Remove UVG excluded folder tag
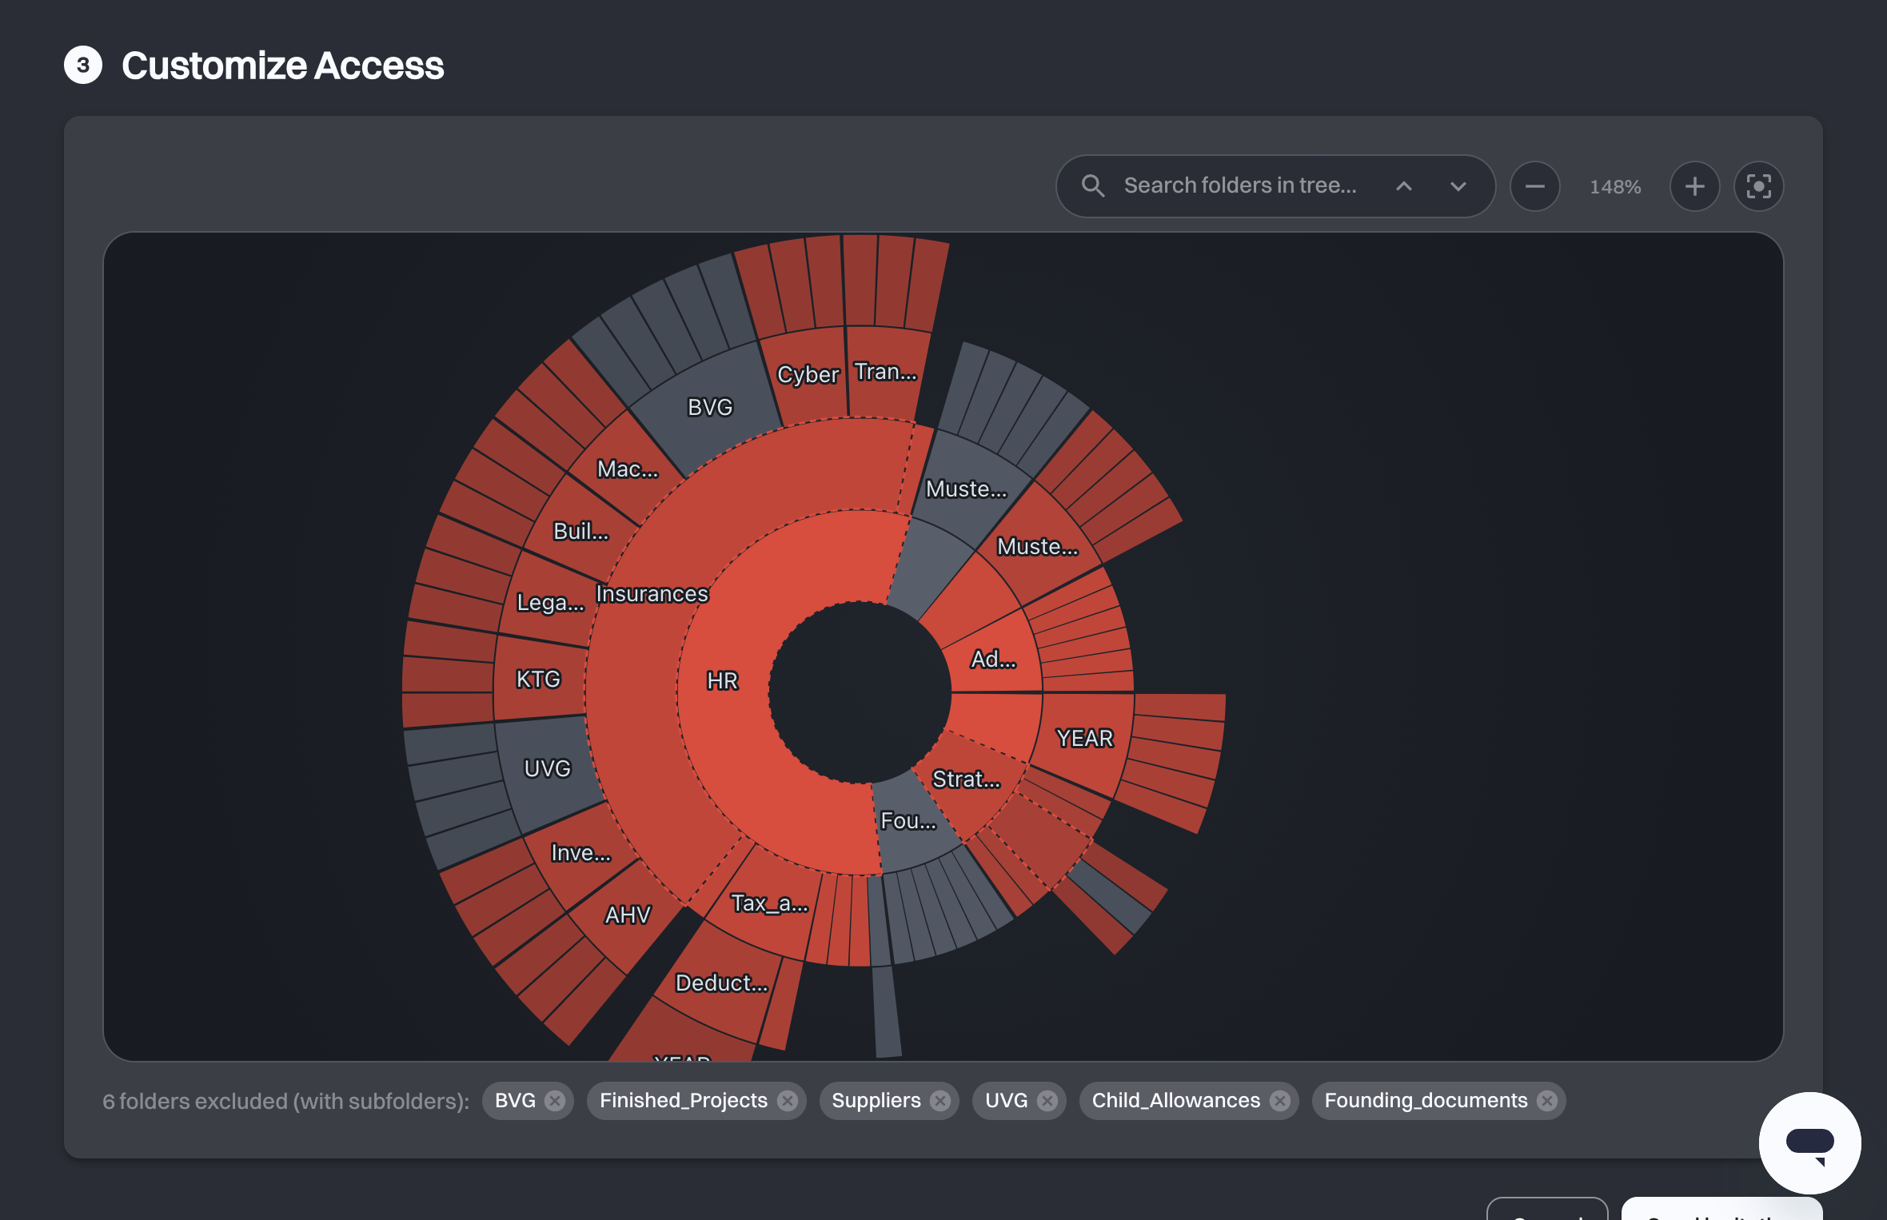The height and width of the screenshot is (1220, 1887). click(1047, 1101)
